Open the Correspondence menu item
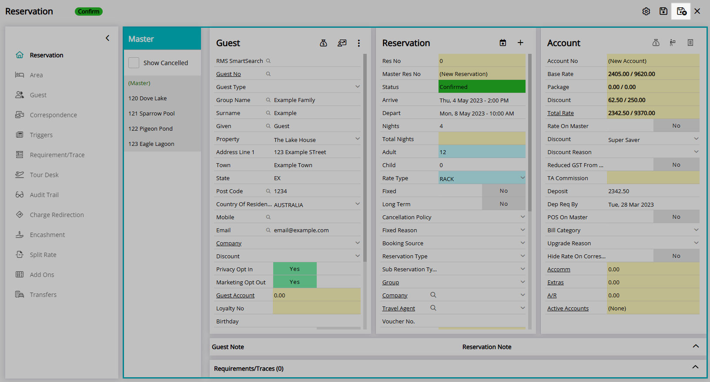Screen dimensions: 710x382 (x=53, y=115)
